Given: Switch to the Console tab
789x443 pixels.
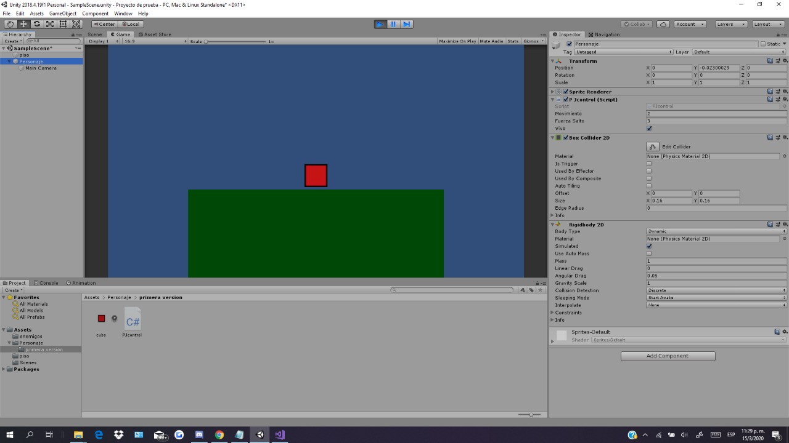Looking at the screenshot, I should [46, 283].
